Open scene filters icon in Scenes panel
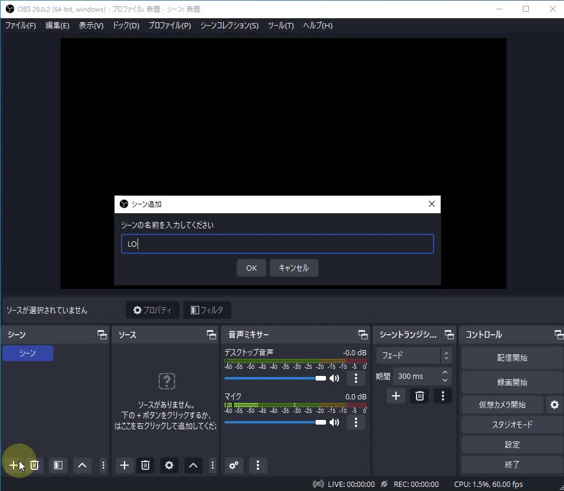 click(x=58, y=465)
